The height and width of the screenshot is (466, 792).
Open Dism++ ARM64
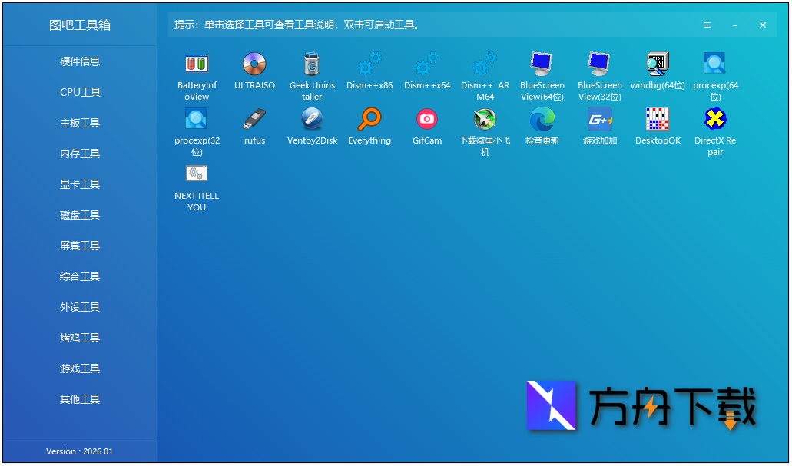coord(484,73)
